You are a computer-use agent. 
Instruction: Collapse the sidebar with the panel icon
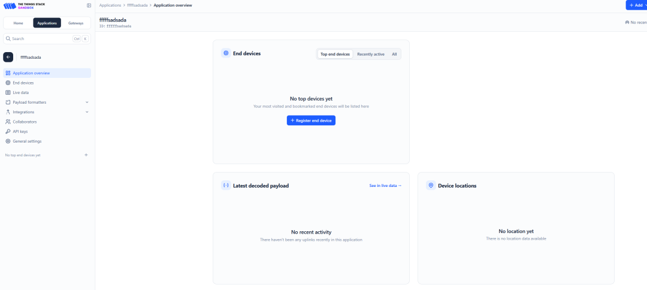click(89, 5)
